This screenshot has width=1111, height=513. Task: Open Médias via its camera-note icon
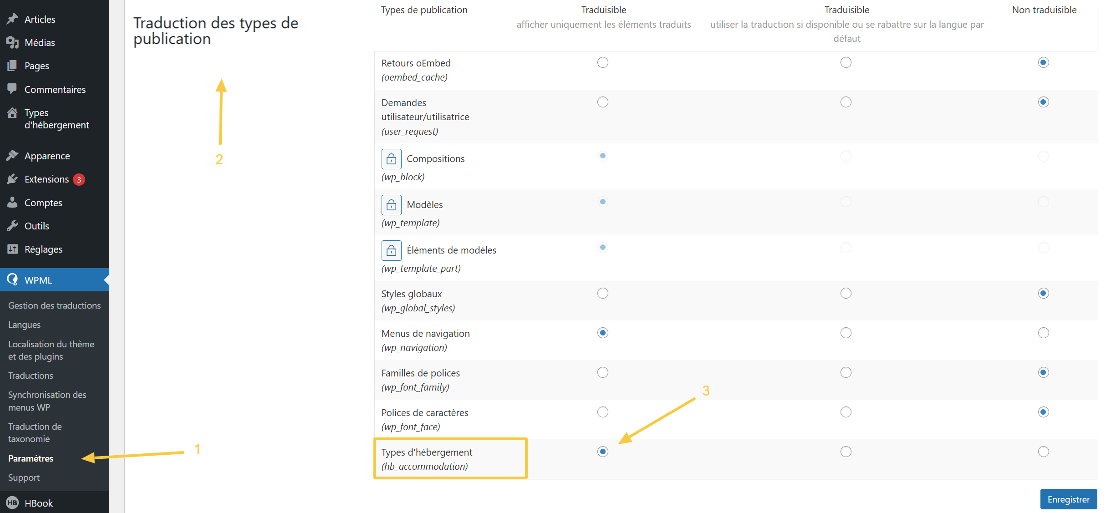pos(12,43)
